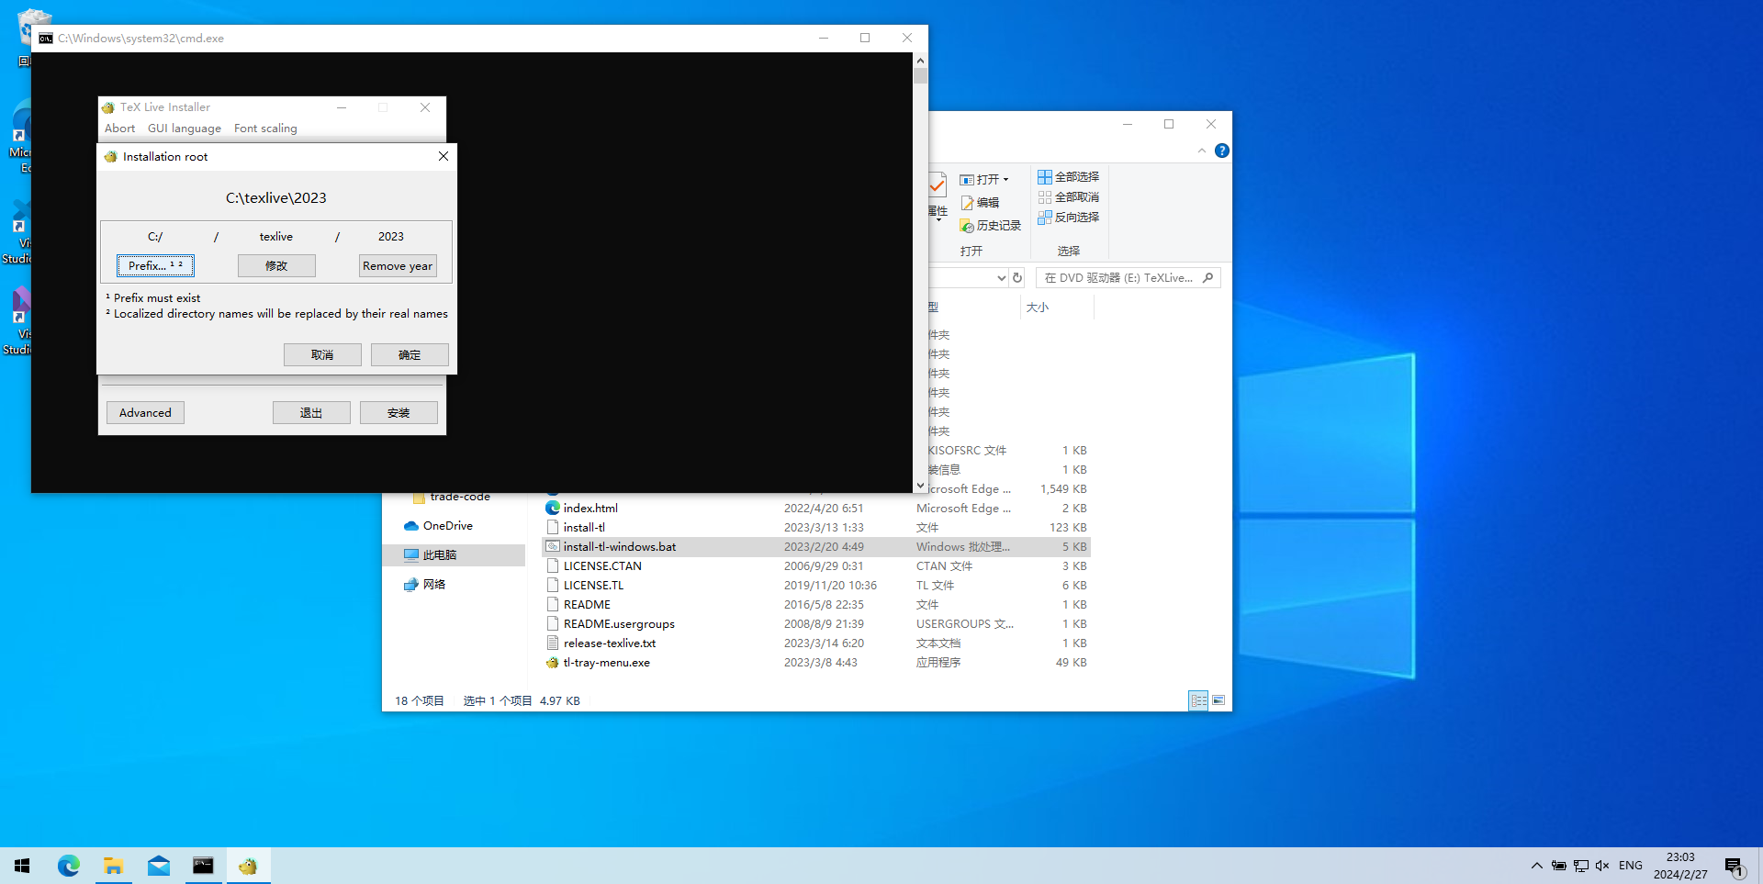Open File Explorer from the taskbar
Viewport: 1763px width, 884px height.
tap(113, 866)
